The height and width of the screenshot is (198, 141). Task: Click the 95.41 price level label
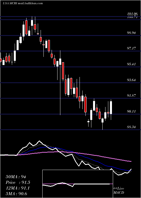[131, 64]
